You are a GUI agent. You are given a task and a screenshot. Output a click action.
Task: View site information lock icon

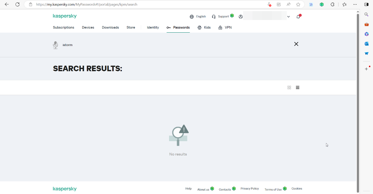pos(30,5)
